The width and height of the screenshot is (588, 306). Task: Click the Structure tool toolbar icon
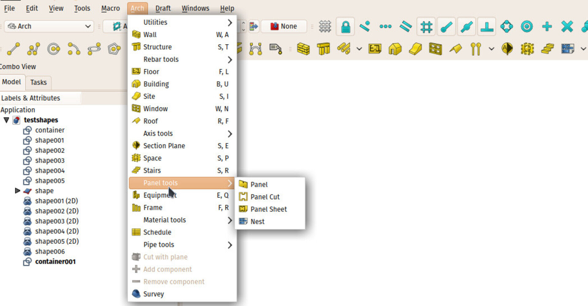323,49
